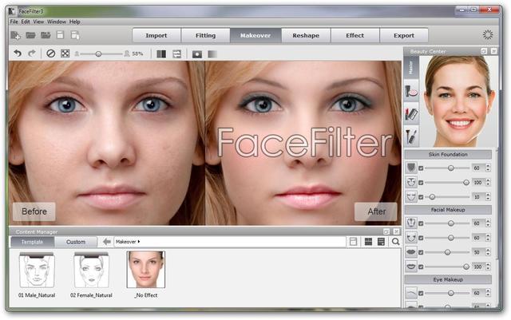Collapse the Facial Makeup section header
This screenshot has width=511, height=320.
pyautogui.click(x=448, y=210)
